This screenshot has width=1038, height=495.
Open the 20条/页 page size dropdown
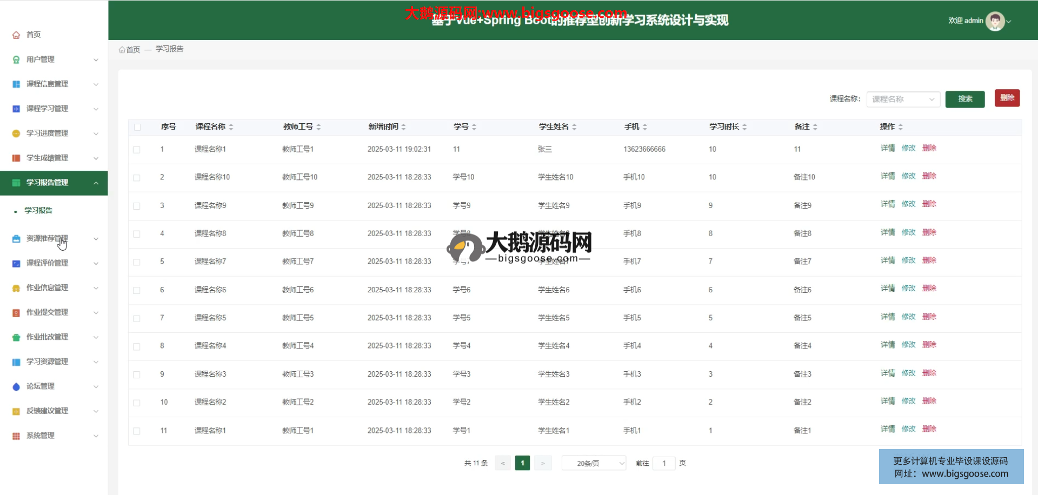pos(594,464)
